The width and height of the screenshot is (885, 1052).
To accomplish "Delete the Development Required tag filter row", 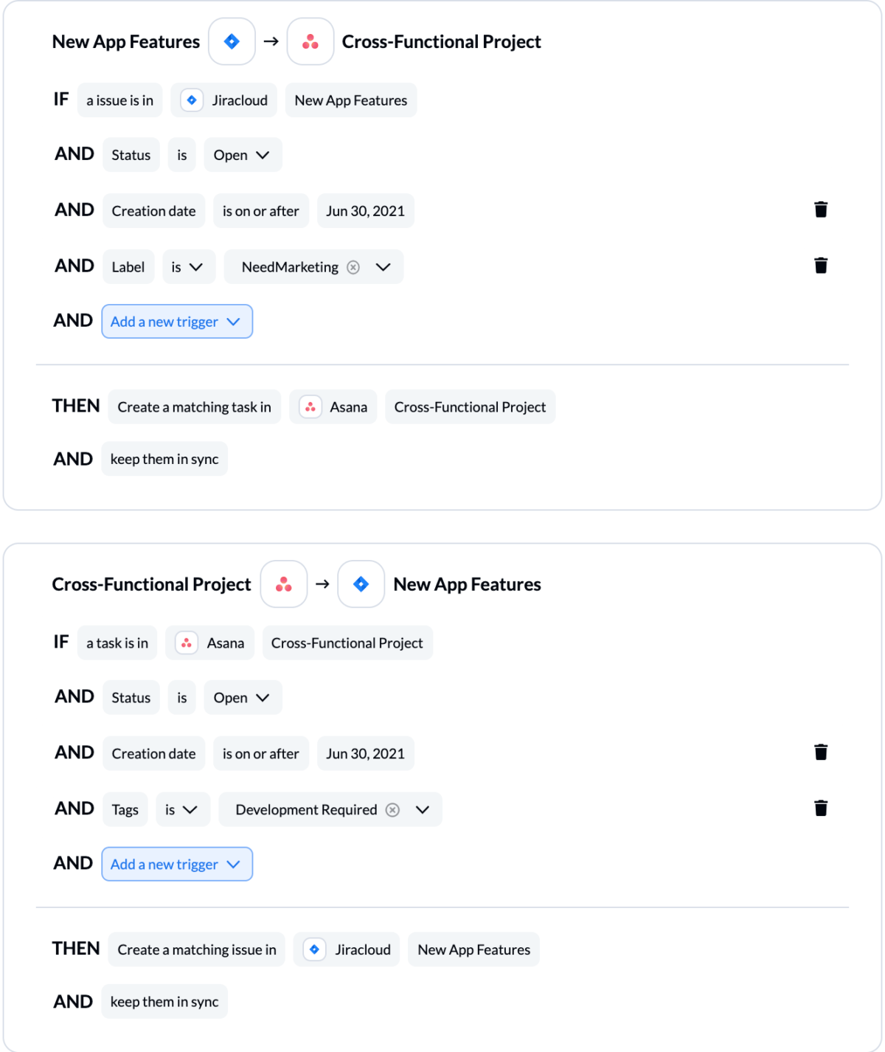I will [x=821, y=808].
